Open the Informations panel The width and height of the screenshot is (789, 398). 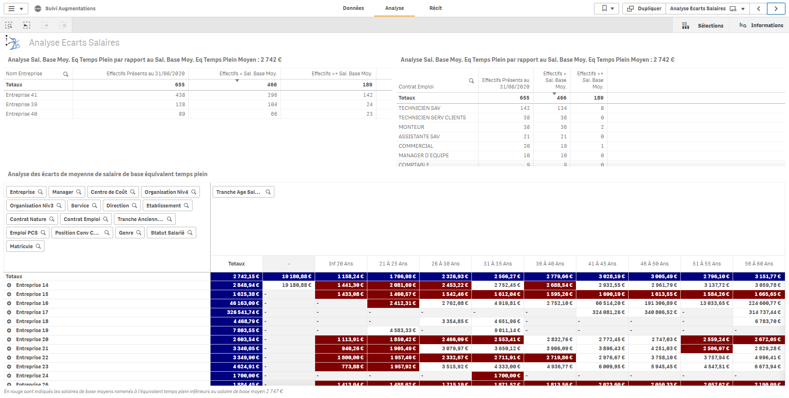[761, 26]
